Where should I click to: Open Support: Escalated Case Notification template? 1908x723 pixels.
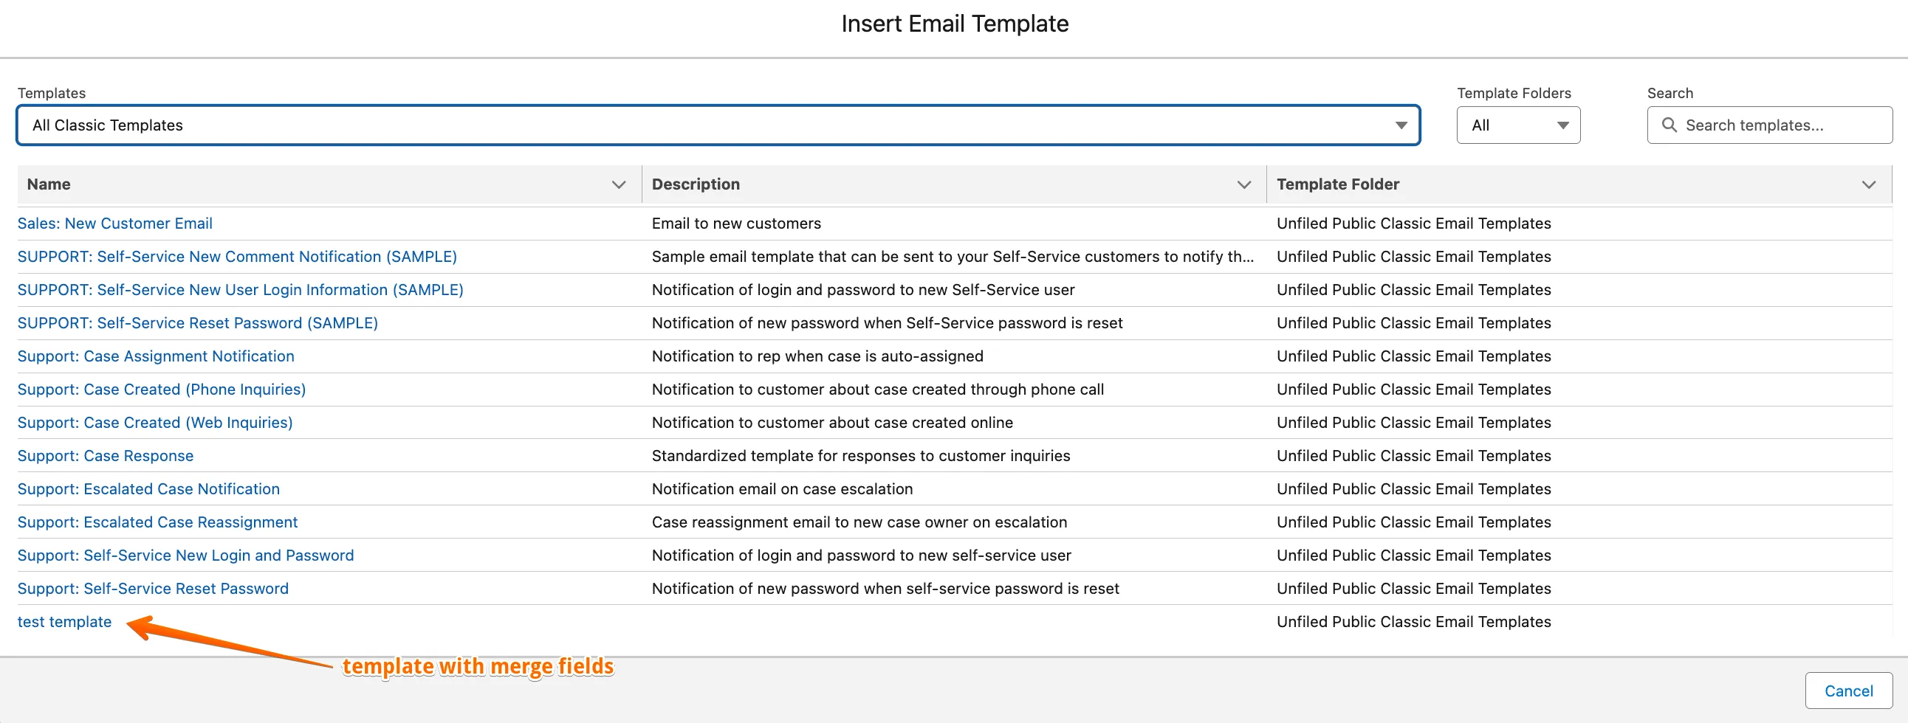pos(148,489)
